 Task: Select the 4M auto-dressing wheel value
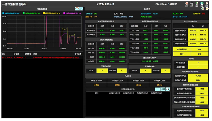click(199, 49)
